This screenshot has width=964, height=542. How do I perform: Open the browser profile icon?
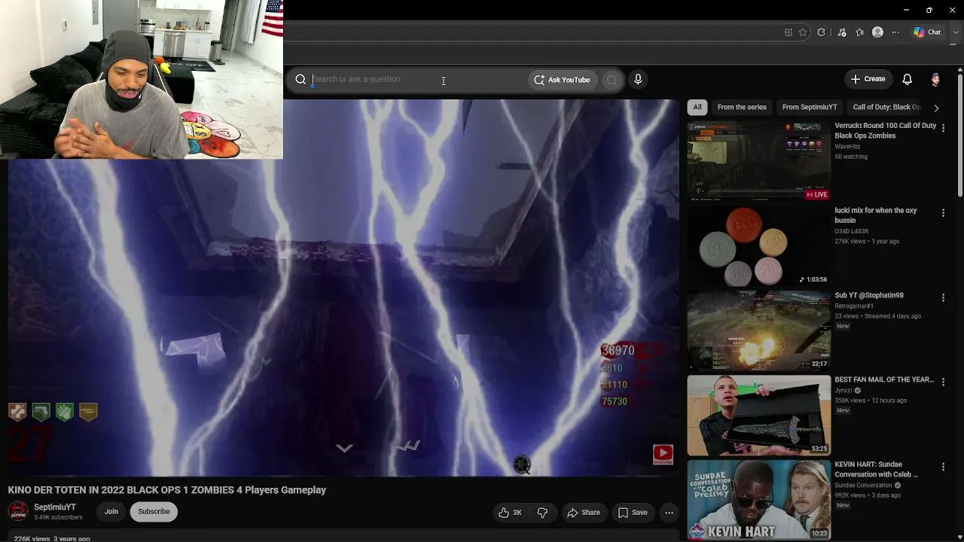pyautogui.click(x=877, y=32)
